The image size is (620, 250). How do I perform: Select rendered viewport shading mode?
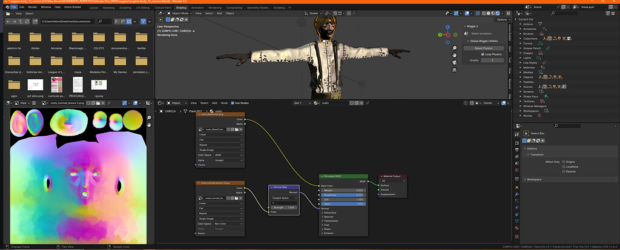(x=498, y=13)
